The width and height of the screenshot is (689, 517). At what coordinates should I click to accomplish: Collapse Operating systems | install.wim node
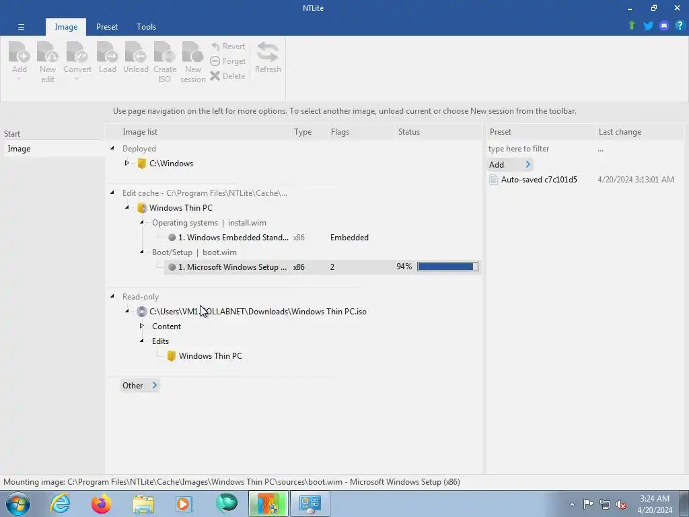pos(142,222)
